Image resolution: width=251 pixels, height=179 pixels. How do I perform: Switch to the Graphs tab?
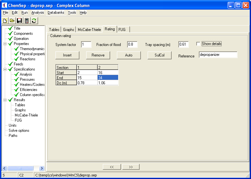69,29
